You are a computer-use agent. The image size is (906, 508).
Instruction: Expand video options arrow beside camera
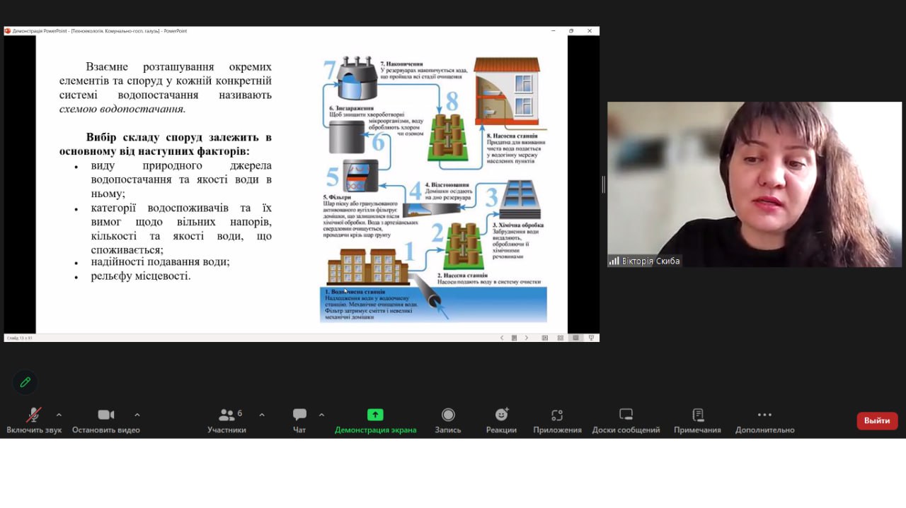point(137,415)
